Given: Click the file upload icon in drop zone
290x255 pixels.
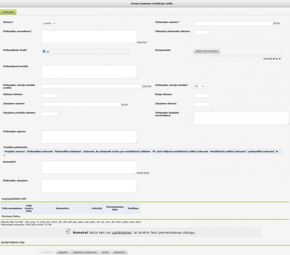Looking at the screenshot, I should pos(68,232).
